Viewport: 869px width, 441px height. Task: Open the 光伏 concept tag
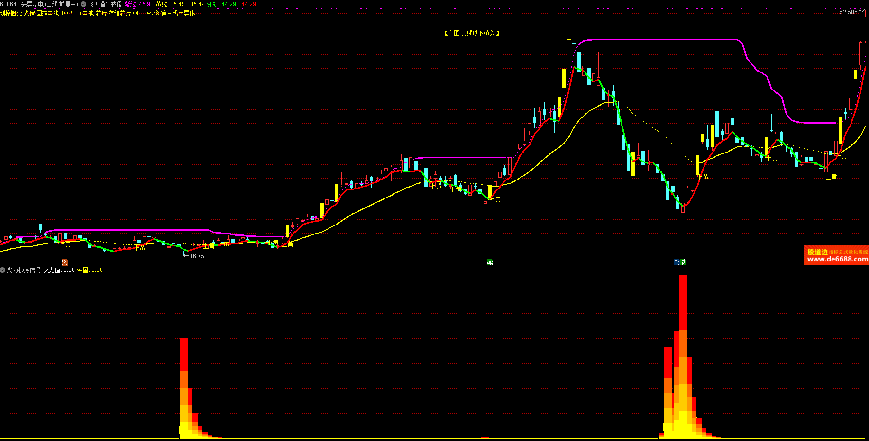coord(29,13)
